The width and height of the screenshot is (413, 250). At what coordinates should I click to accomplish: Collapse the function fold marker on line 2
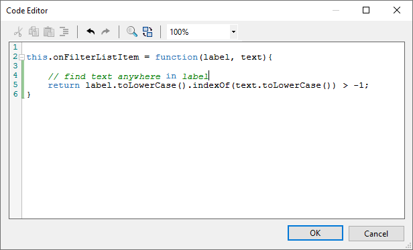tap(22, 57)
